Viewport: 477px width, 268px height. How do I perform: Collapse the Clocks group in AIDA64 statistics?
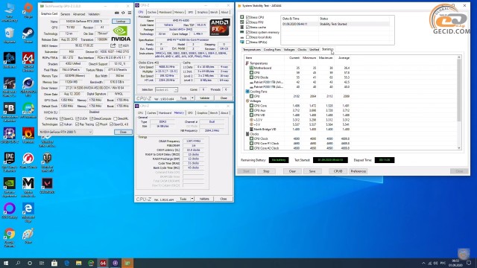click(247, 134)
